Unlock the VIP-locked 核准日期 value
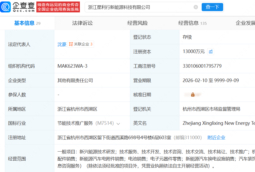This screenshot has height=172, width=255. tap(193, 95)
